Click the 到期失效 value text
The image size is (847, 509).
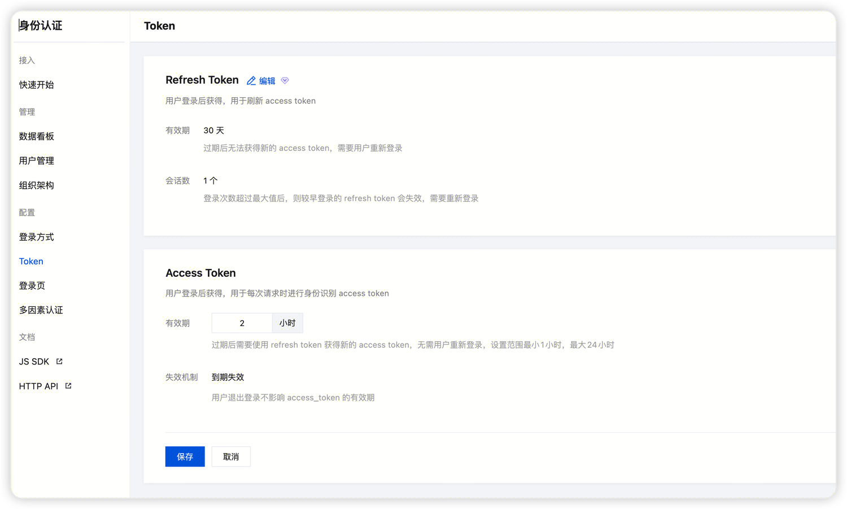click(228, 377)
